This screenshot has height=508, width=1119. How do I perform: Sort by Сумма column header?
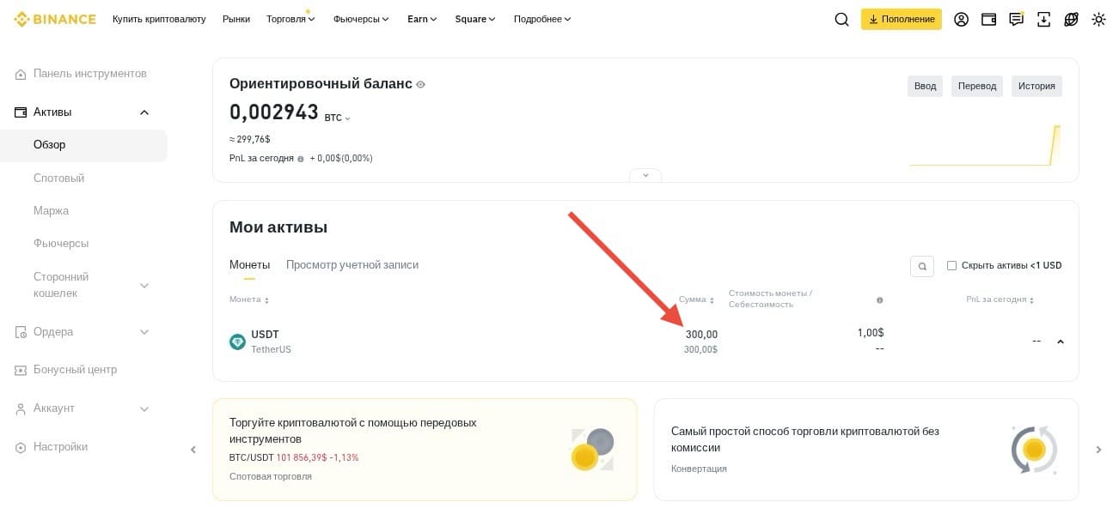(696, 299)
